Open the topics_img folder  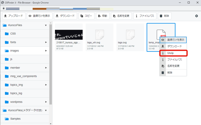(25, 85)
